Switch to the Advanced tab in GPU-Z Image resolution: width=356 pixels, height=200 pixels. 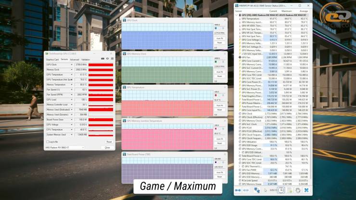coord(75,60)
